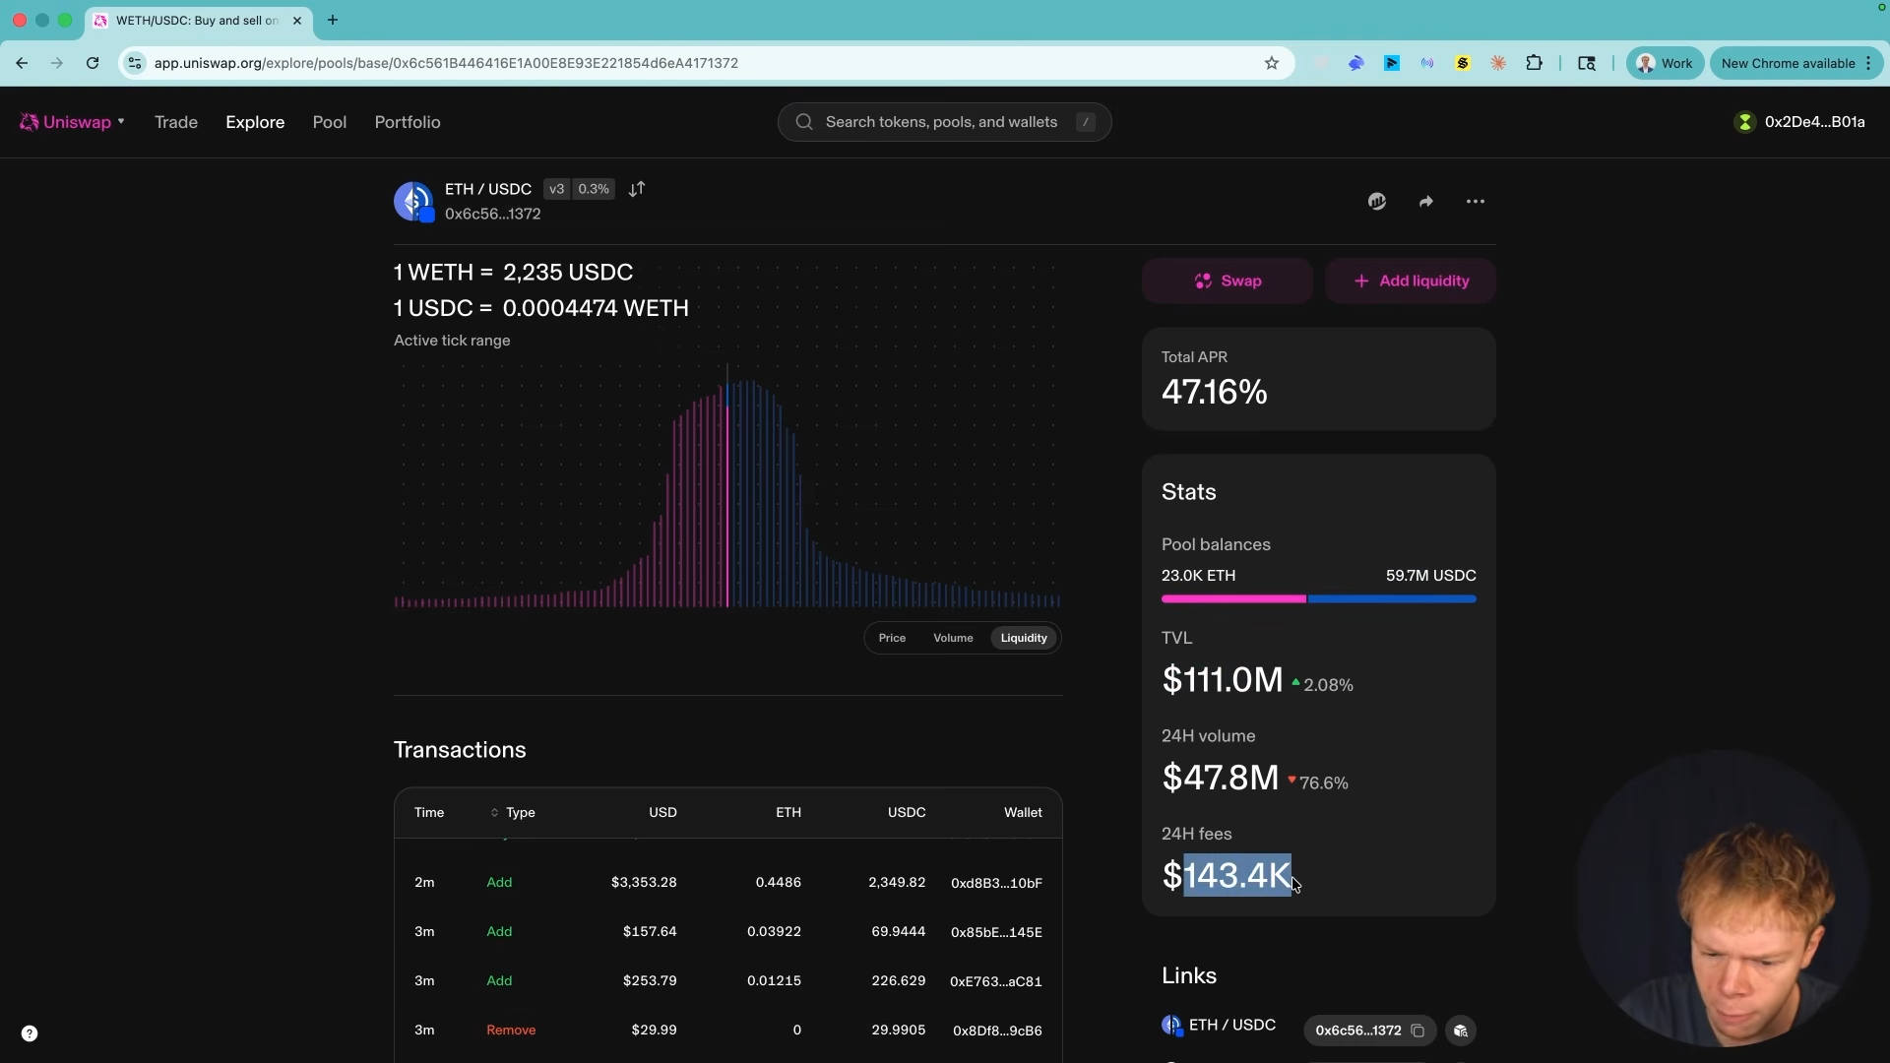Open wallet 0xE763...aC81 transaction link

pos(996,981)
